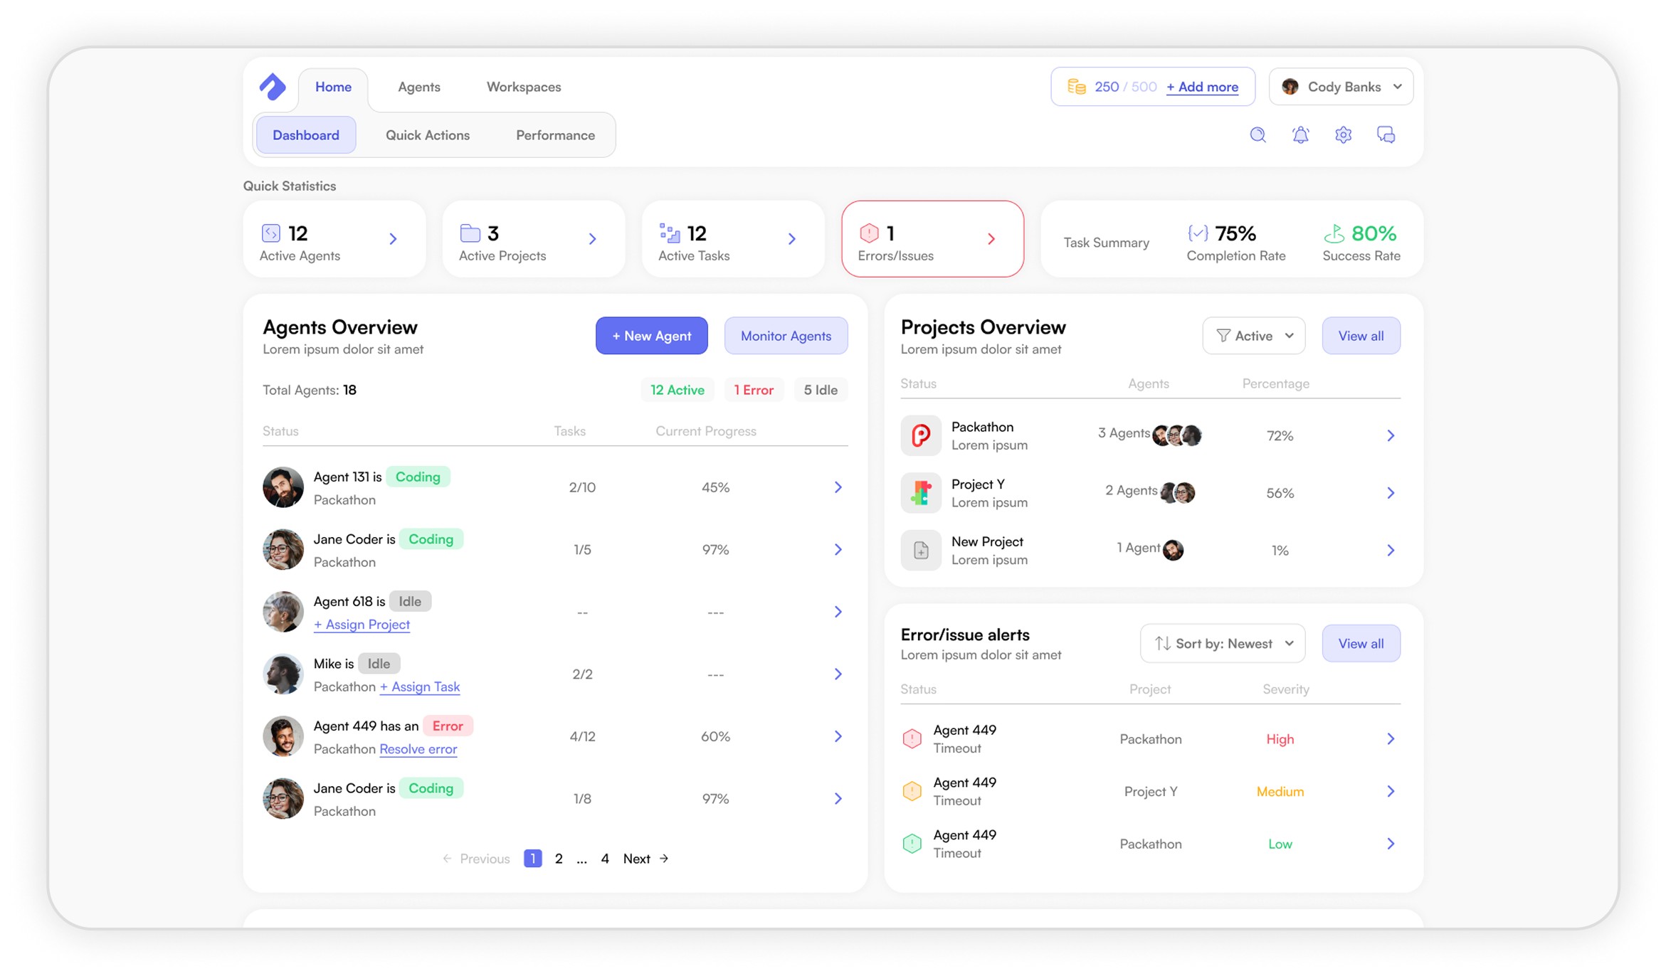Click the Project Y icon
Image resolution: width=1666 pixels, height=976 pixels.
[921, 492]
